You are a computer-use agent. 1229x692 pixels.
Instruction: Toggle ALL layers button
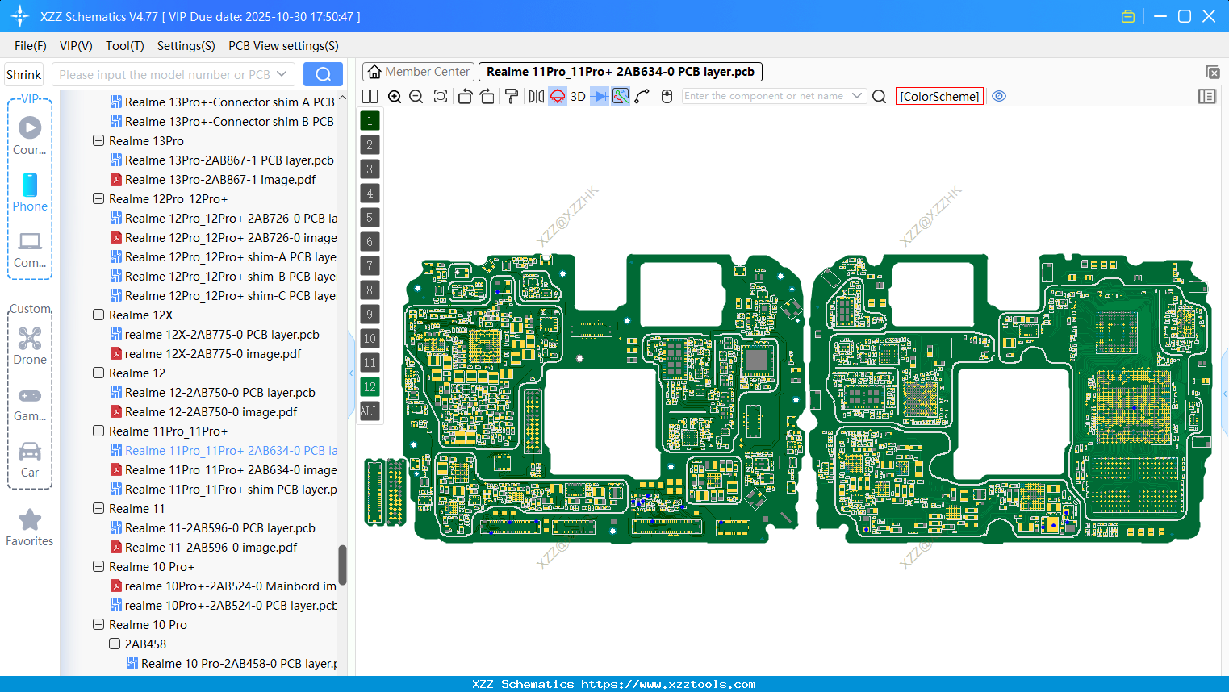tap(370, 411)
